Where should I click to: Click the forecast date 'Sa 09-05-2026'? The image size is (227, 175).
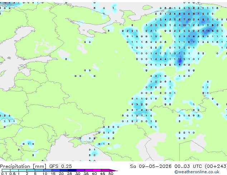point(151,166)
